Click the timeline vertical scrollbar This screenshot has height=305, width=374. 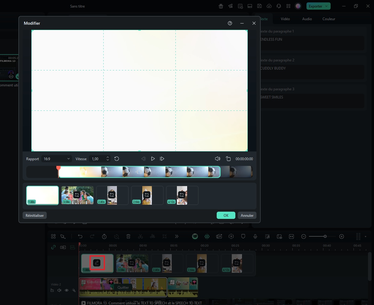click(369, 266)
